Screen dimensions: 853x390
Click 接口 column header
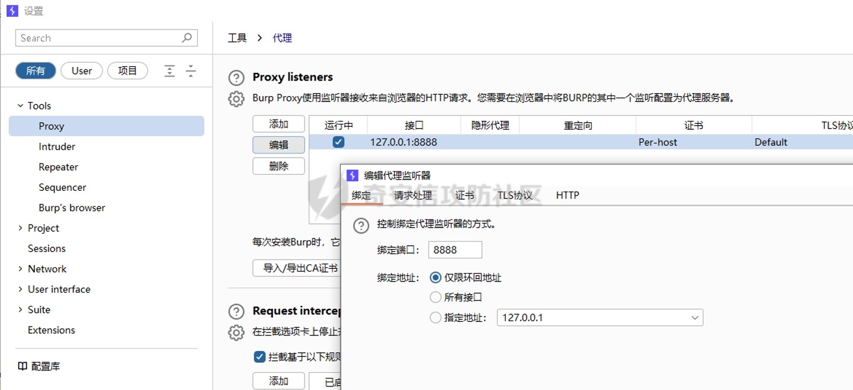pos(414,125)
